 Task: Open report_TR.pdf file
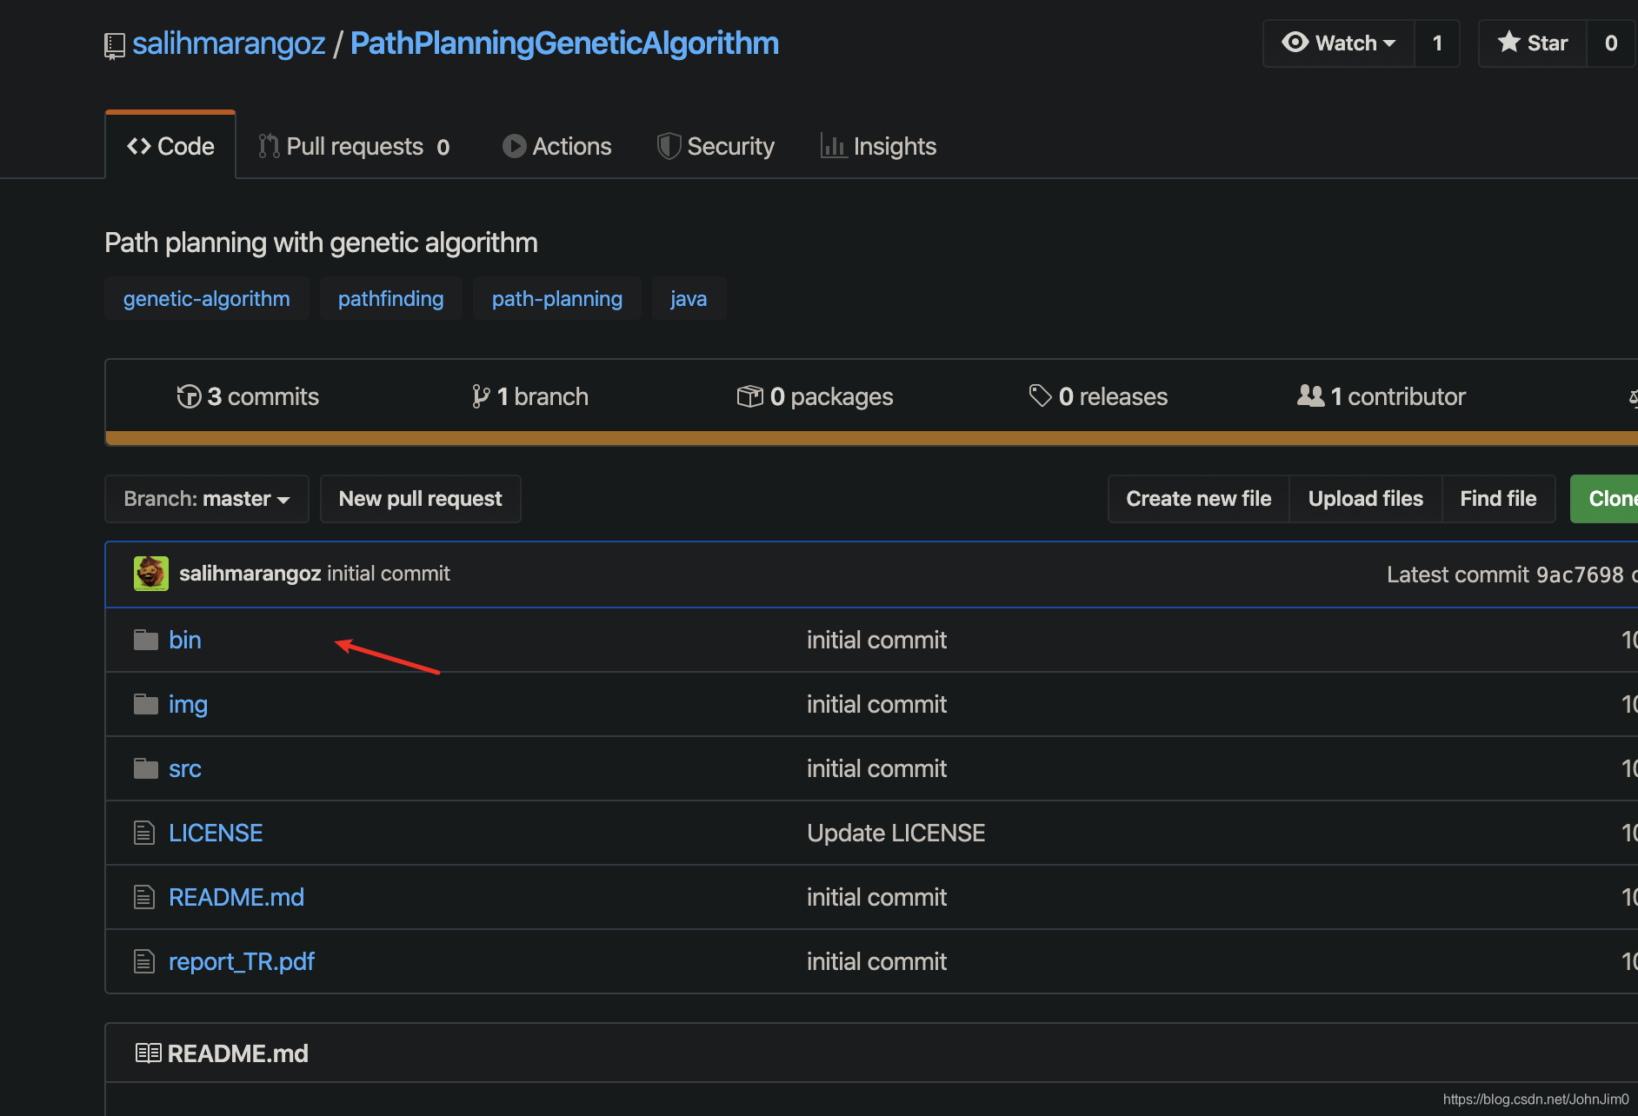point(242,961)
